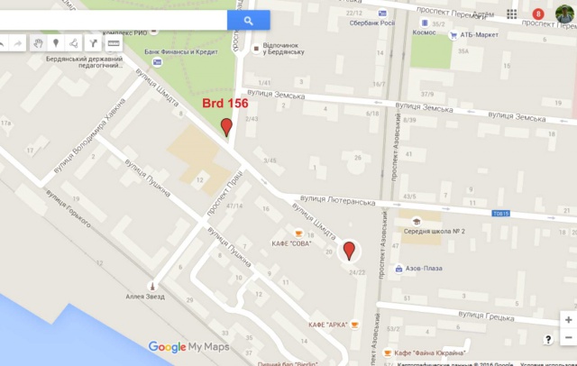Viewport: 577px width, 366px height.
Task: Click the АТБ-Маркет place label
Action: [x=479, y=35]
